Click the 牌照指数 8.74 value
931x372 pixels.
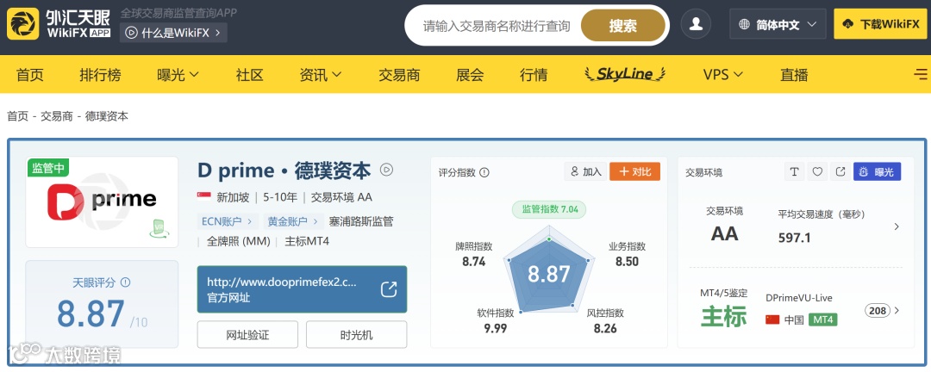tap(474, 261)
